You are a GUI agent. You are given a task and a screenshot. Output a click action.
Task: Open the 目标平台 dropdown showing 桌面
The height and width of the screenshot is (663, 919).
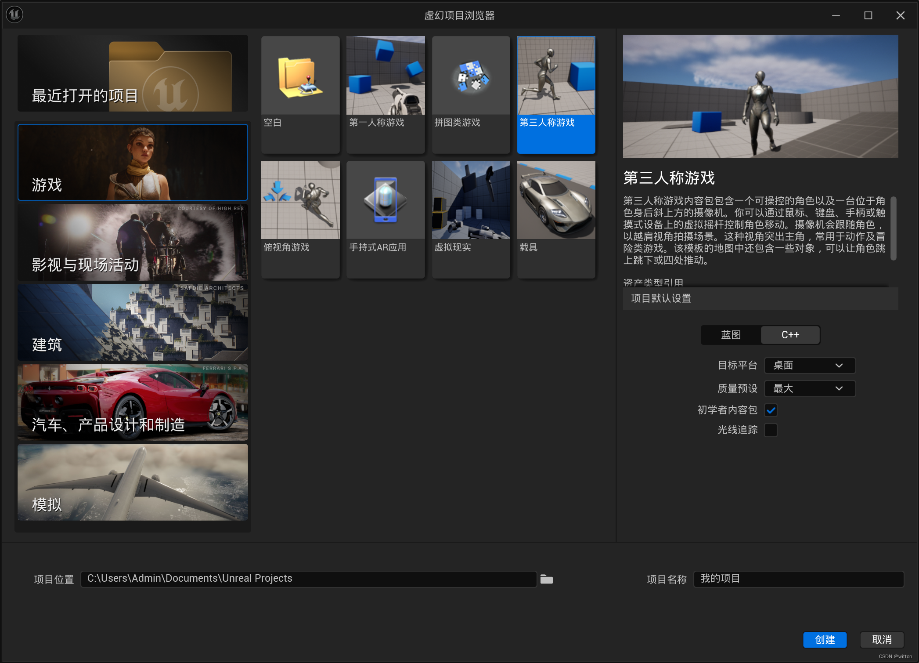(809, 366)
